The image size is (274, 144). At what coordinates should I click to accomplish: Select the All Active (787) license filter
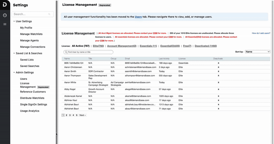80,46
